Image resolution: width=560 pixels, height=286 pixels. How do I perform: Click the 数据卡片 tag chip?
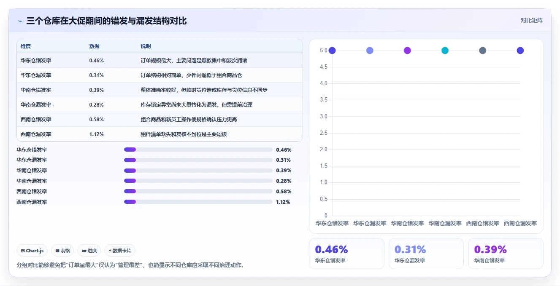click(x=120, y=251)
